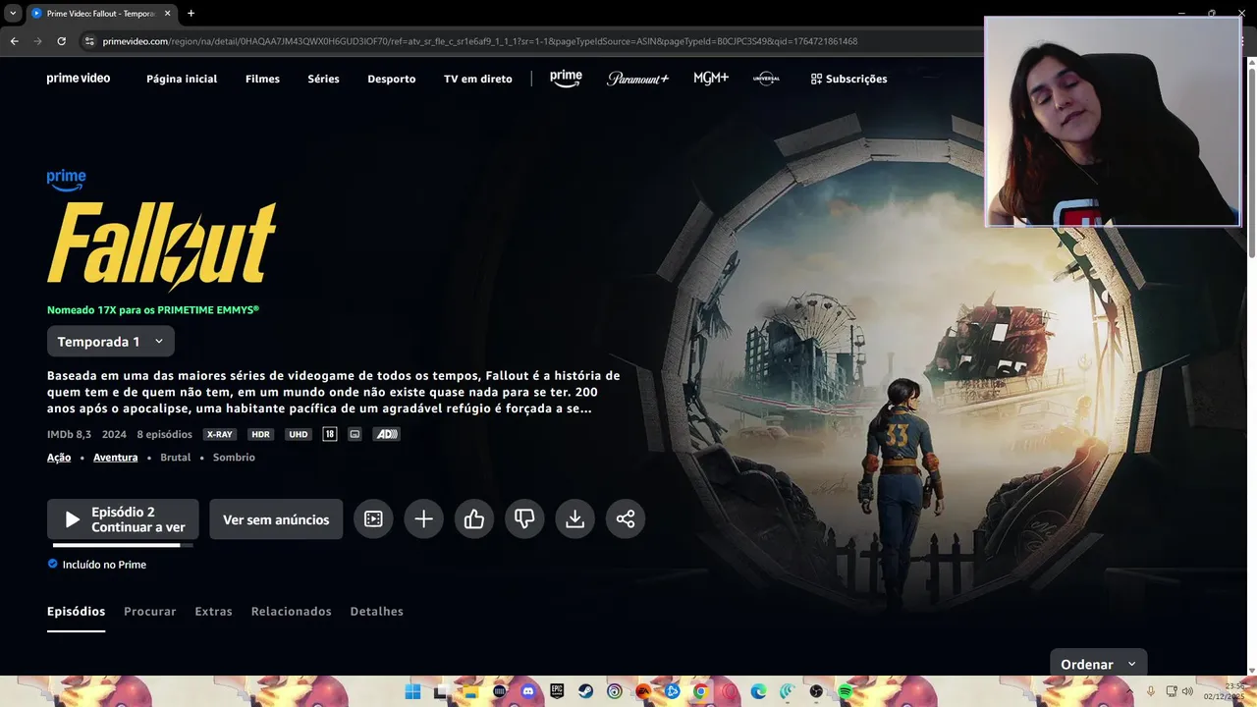Show hidden system tray icons

[x=1131, y=692]
